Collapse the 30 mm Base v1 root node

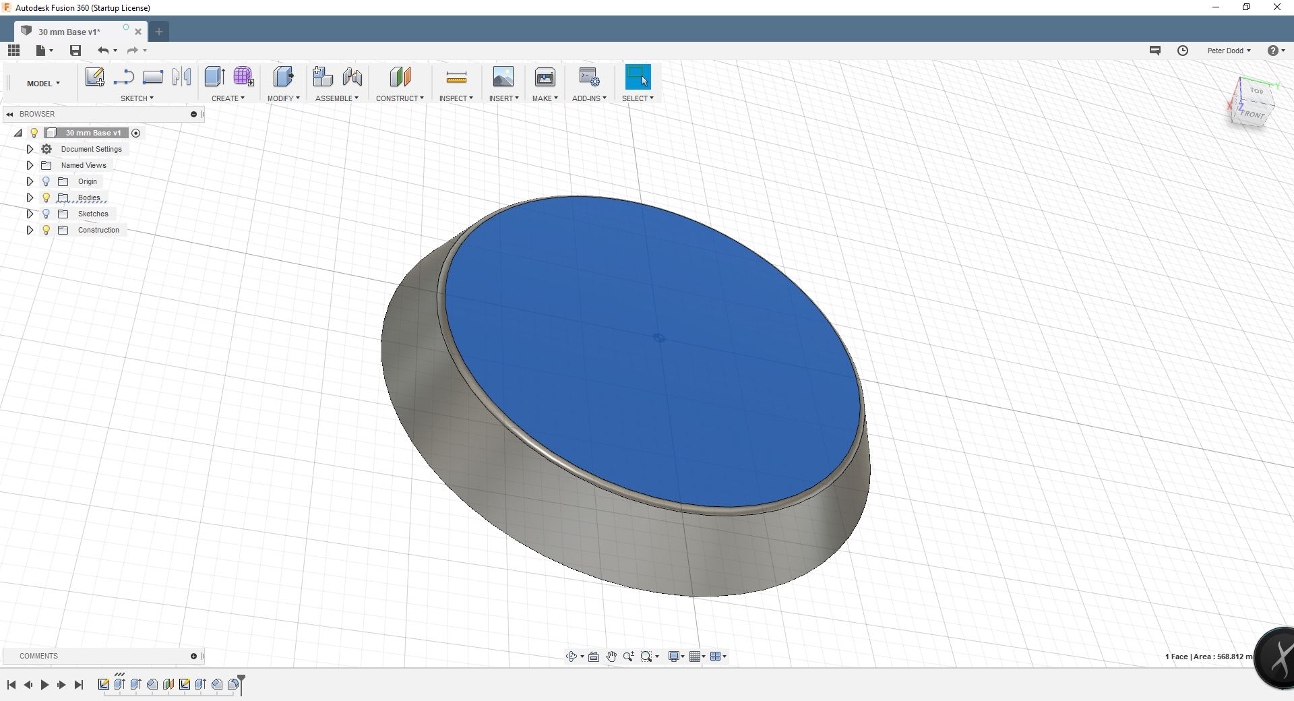(x=18, y=133)
